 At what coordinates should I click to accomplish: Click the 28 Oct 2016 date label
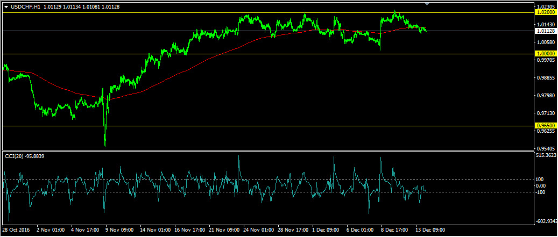(x=16, y=230)
